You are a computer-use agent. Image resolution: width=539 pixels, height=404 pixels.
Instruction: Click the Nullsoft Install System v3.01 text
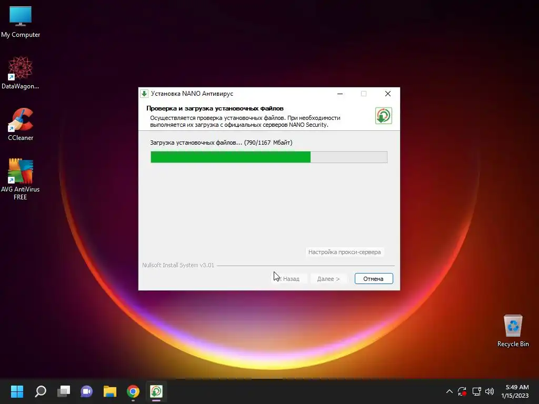(x=178, y=265)
